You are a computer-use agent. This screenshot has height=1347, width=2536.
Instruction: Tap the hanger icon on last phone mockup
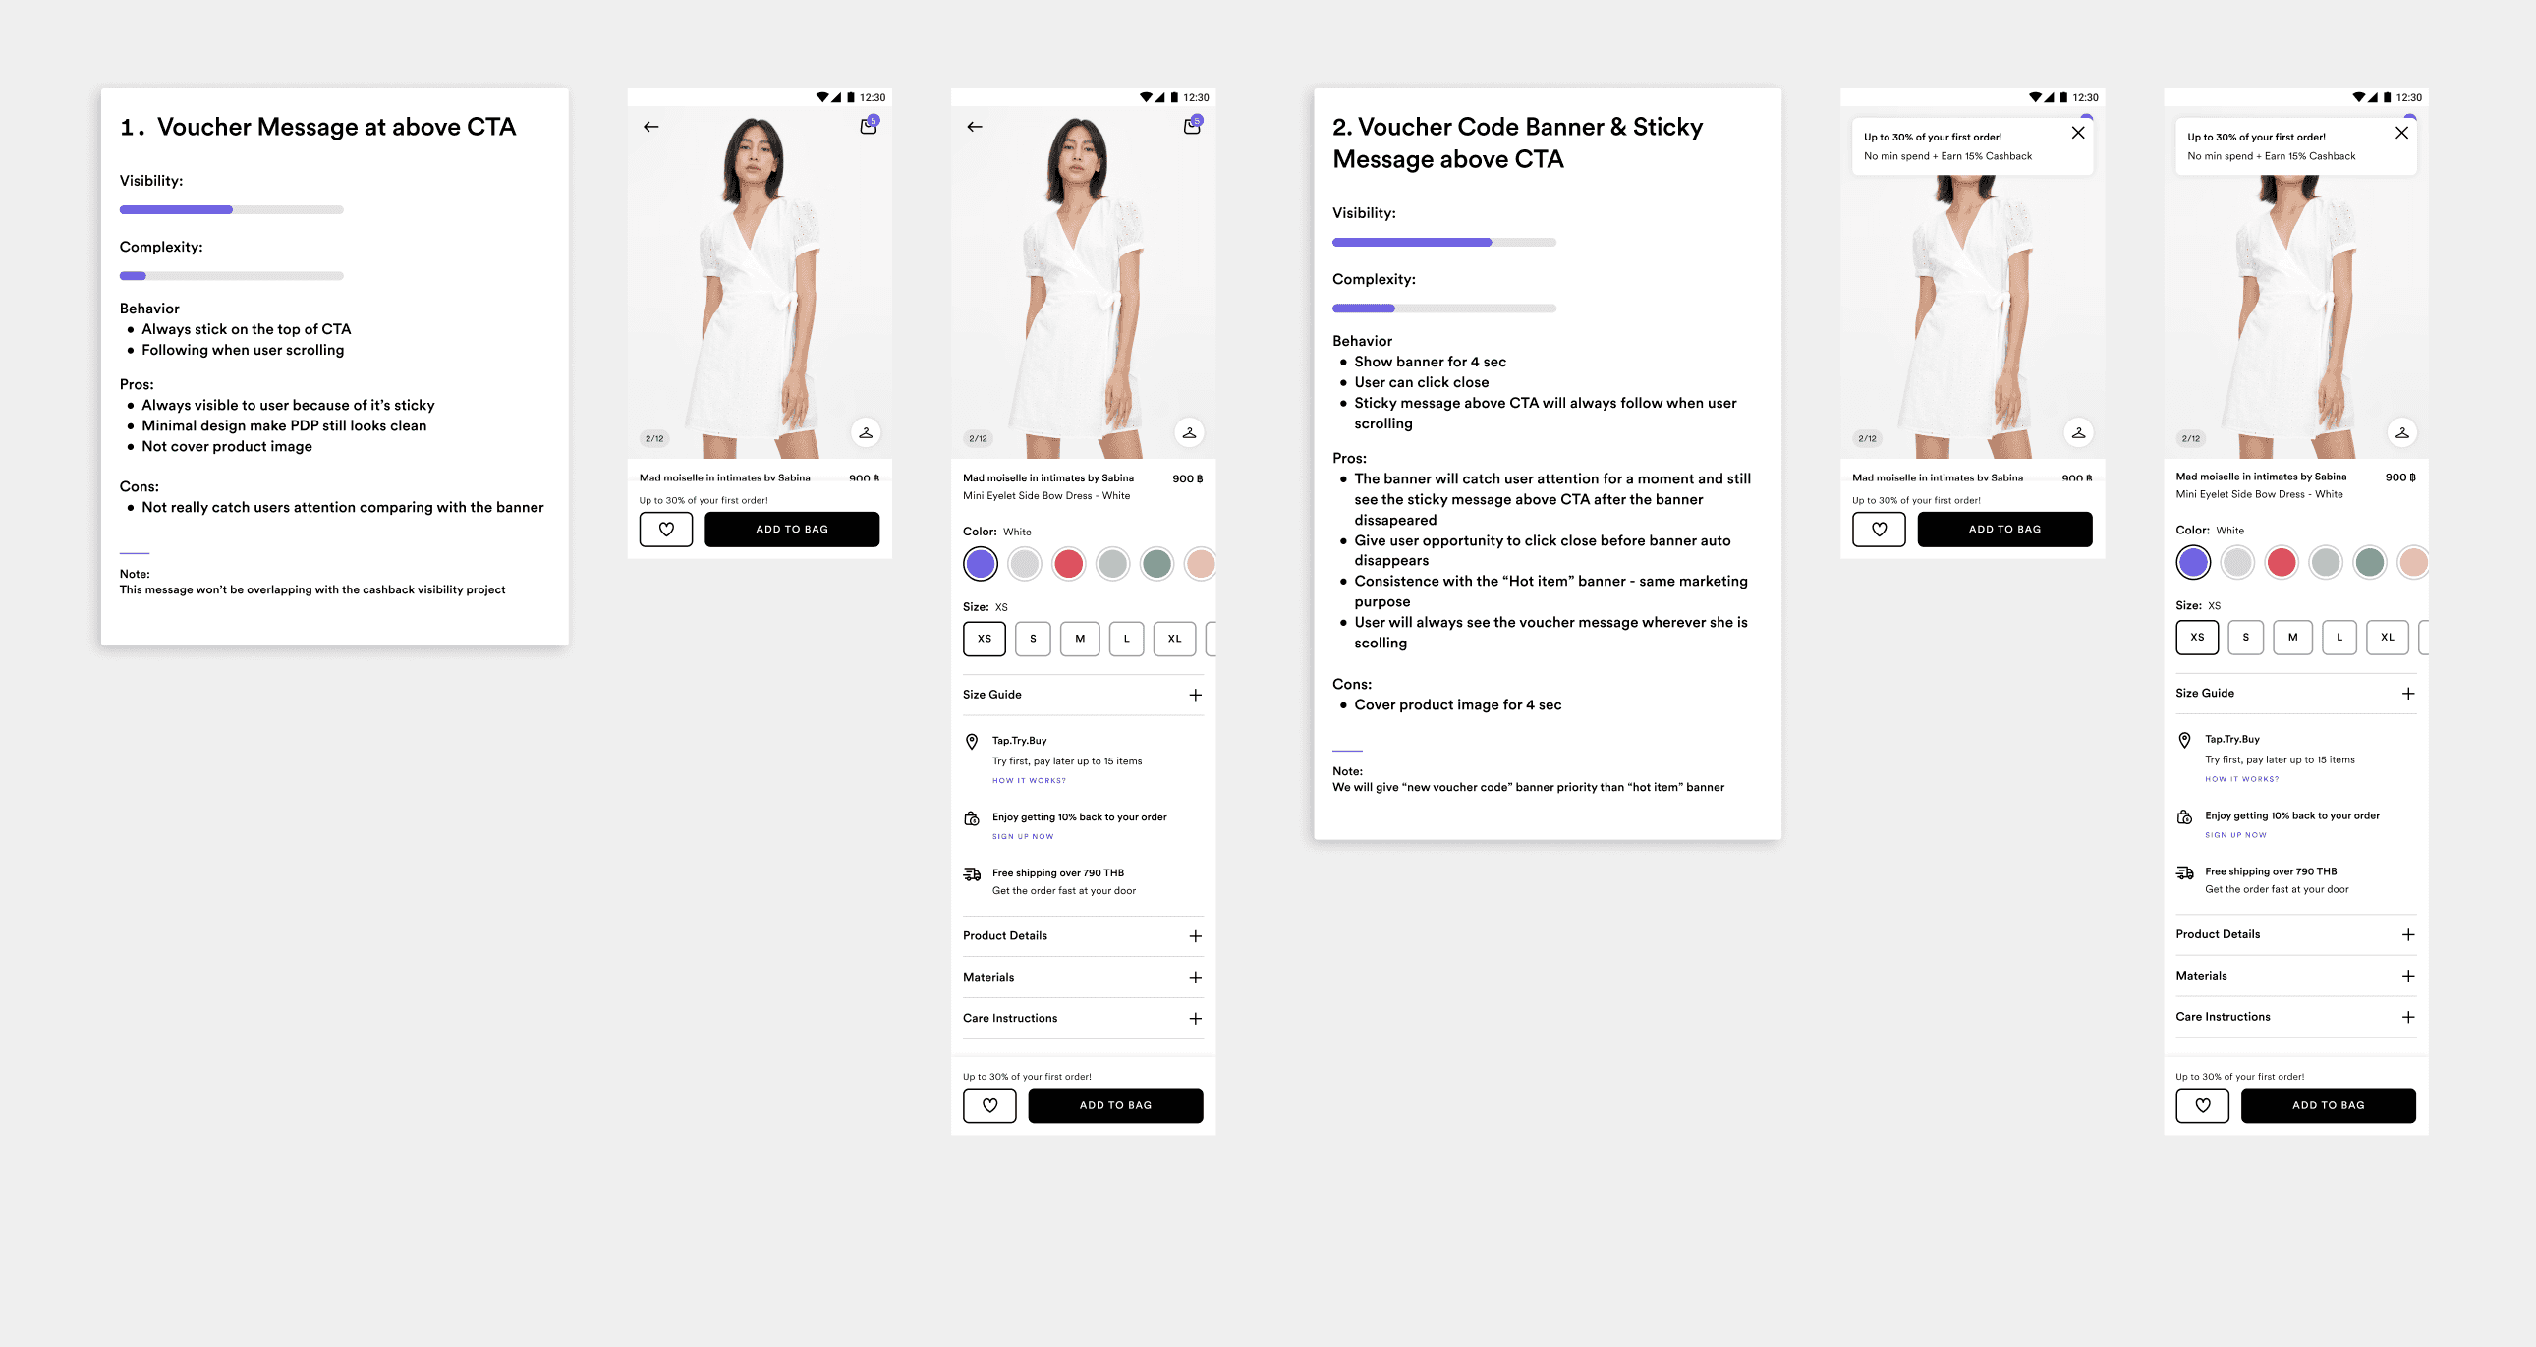[2402, 432]
